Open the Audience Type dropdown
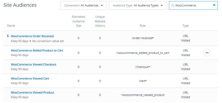 tap(138, 5)
